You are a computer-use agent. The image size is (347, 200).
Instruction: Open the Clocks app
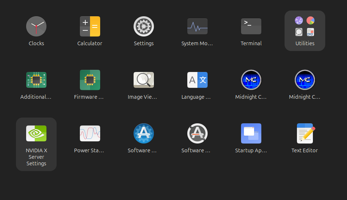tap(36, 27)
